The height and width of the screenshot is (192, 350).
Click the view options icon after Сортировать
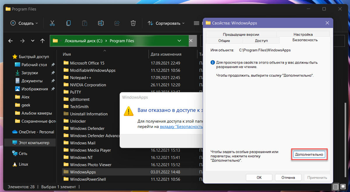point(197,23)
